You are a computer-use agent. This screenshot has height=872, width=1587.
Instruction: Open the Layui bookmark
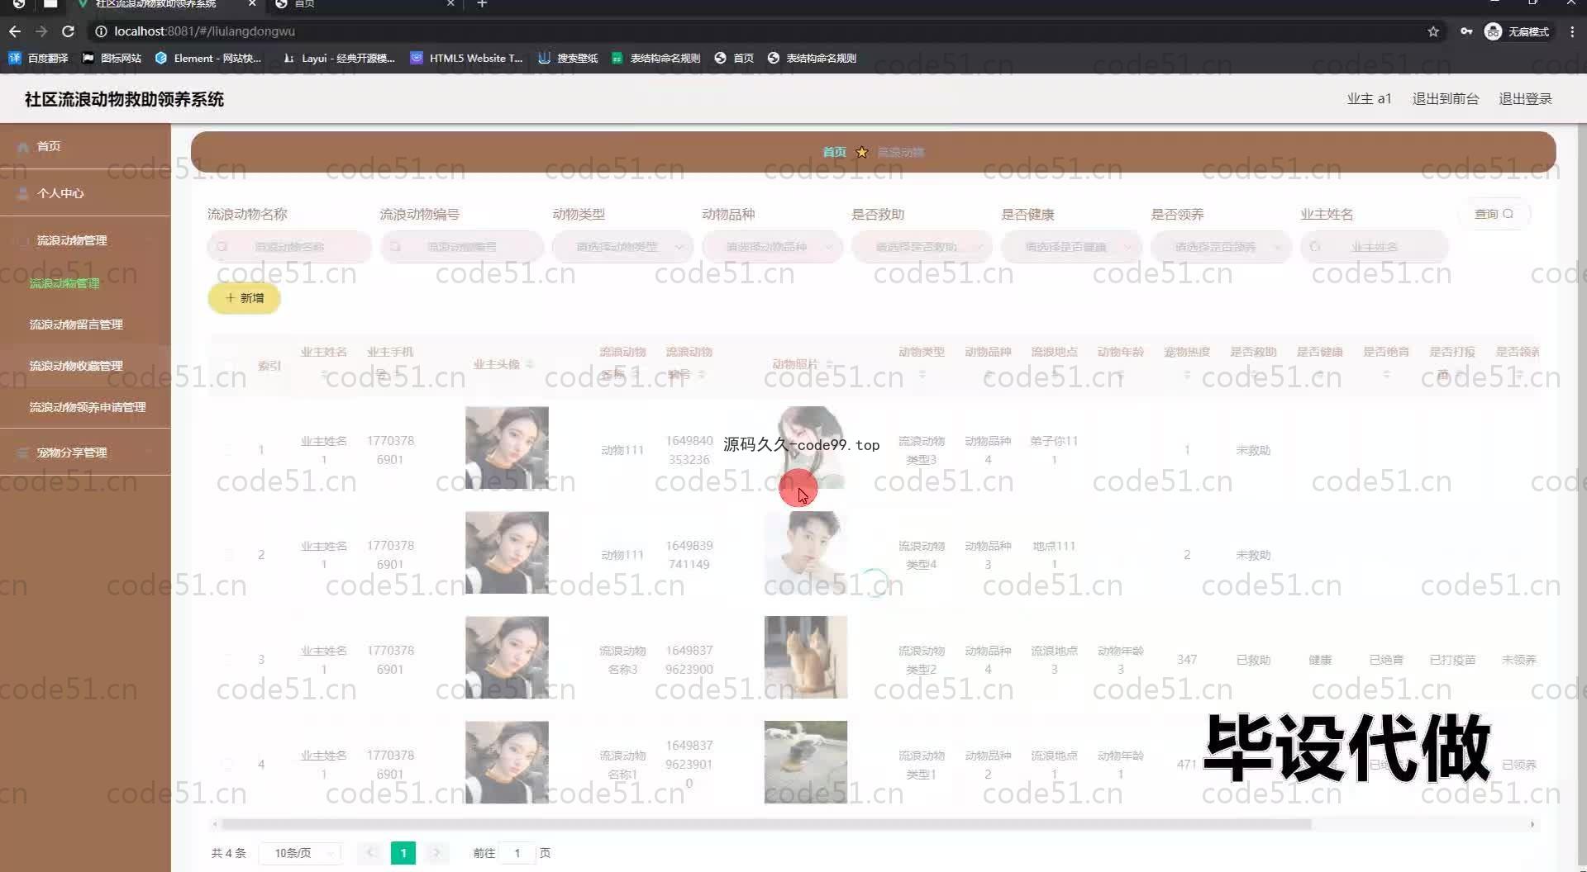[x=339, y=58]
